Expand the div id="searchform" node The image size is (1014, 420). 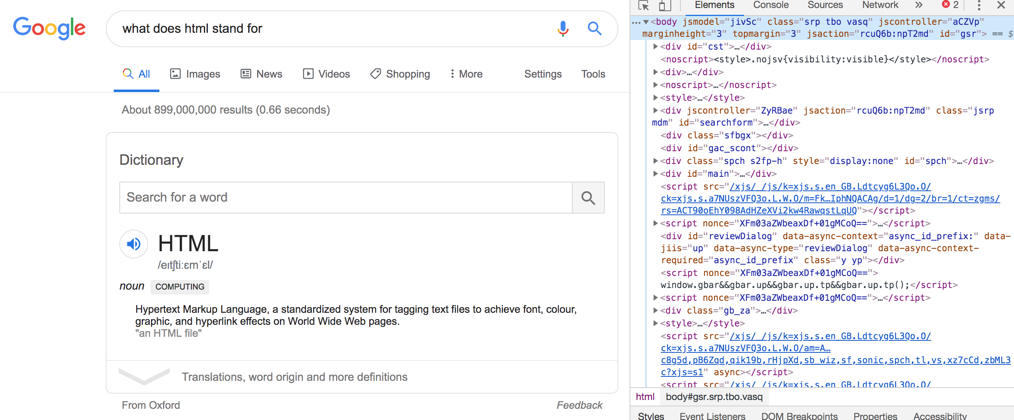coord(656,111)
